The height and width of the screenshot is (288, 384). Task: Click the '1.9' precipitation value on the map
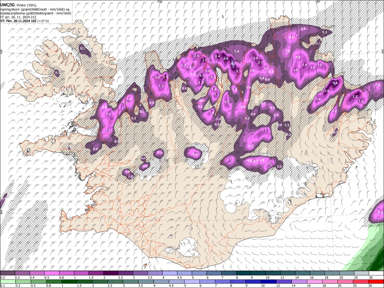[x=361, y=101]
